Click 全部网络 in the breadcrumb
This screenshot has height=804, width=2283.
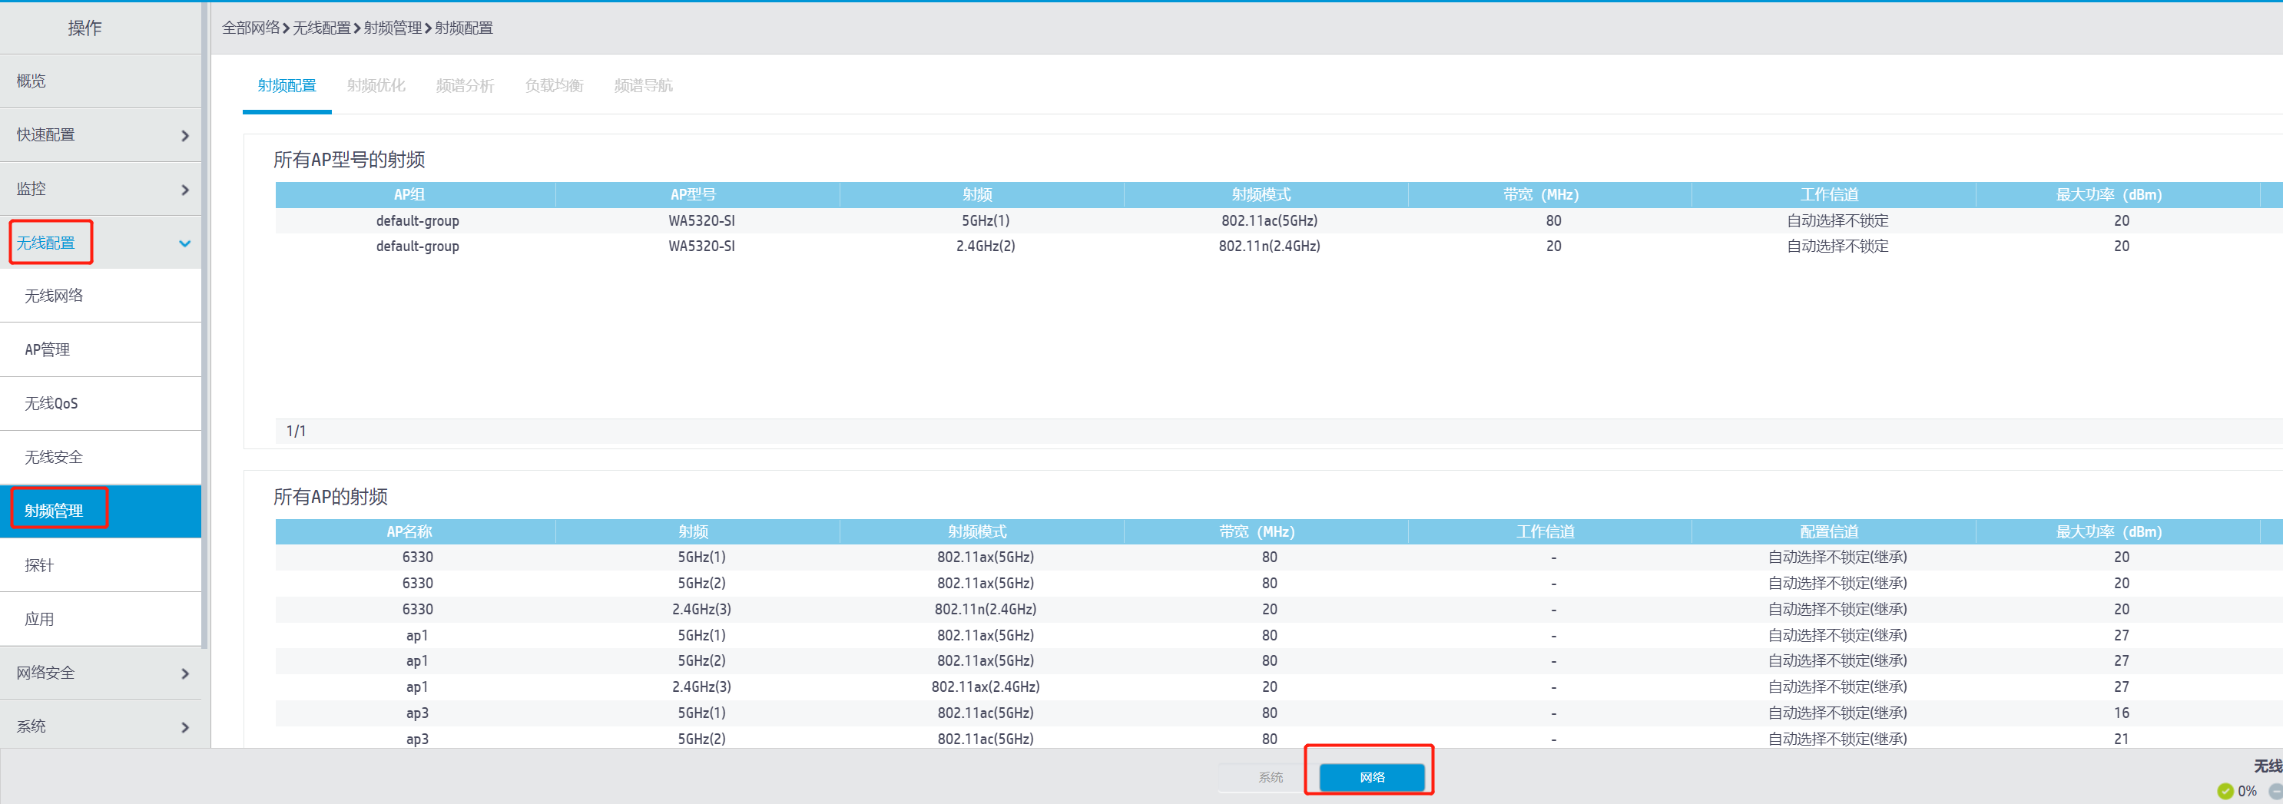pyautogui.click(x=251, y=28)
